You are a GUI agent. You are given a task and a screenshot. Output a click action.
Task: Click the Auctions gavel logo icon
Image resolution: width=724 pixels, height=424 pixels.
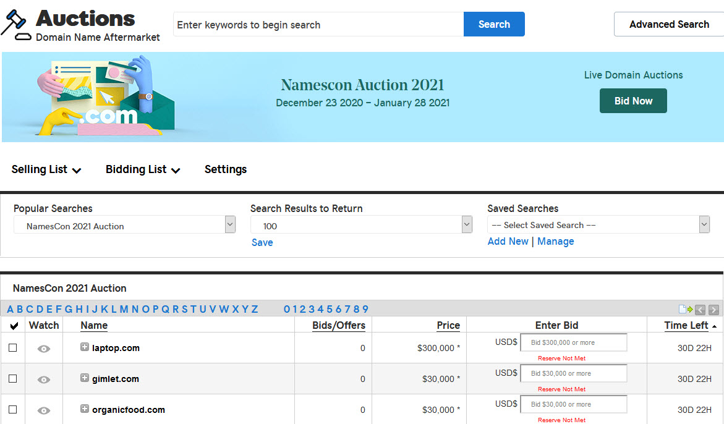(x=16, y=25)
